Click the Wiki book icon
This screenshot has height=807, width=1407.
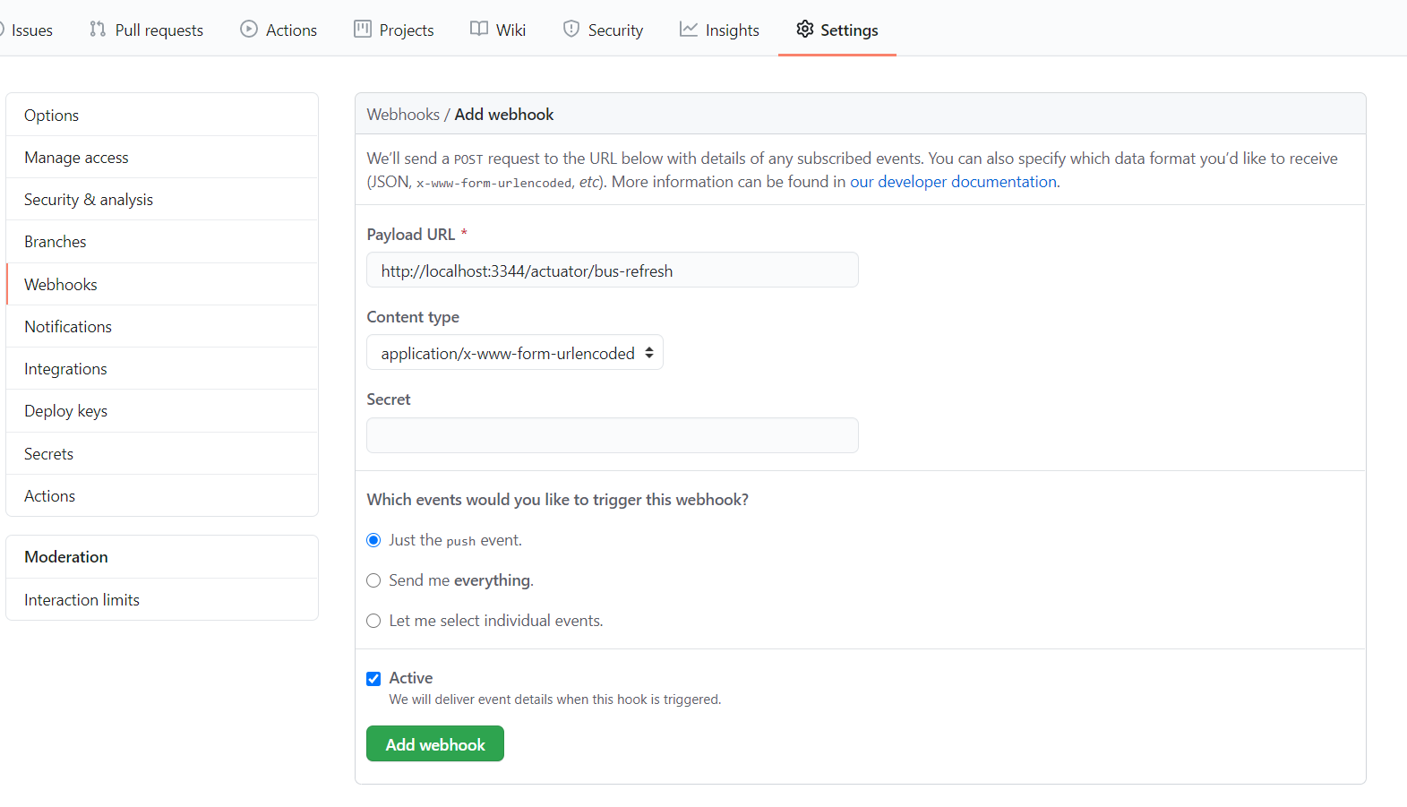[x=479, y=30]
